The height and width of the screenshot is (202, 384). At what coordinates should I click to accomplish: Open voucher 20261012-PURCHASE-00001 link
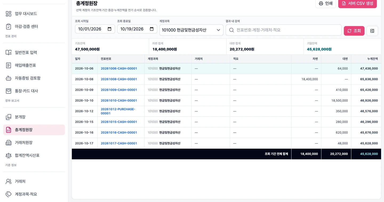coord(118,111)
